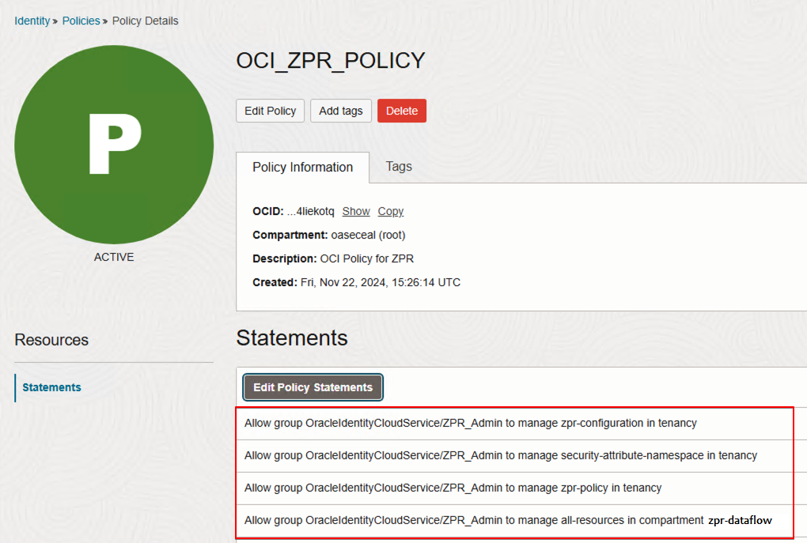The height and width of the screenshot is (543, 807).
Task: Click the Statements section heading
Action: point(292,338)
